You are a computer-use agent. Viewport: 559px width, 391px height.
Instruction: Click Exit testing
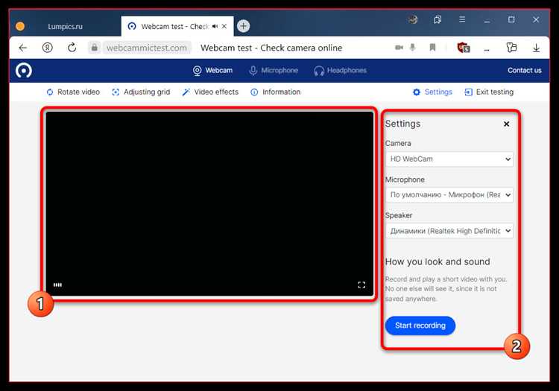click(489, 92)
